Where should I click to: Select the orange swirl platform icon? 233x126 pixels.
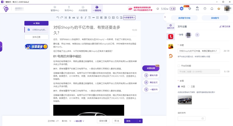[x=171, y=56]
